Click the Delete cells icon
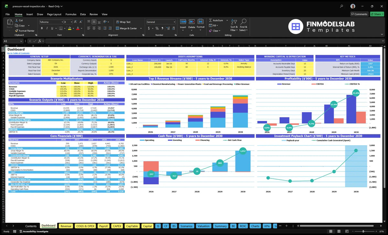 (192, 22)
